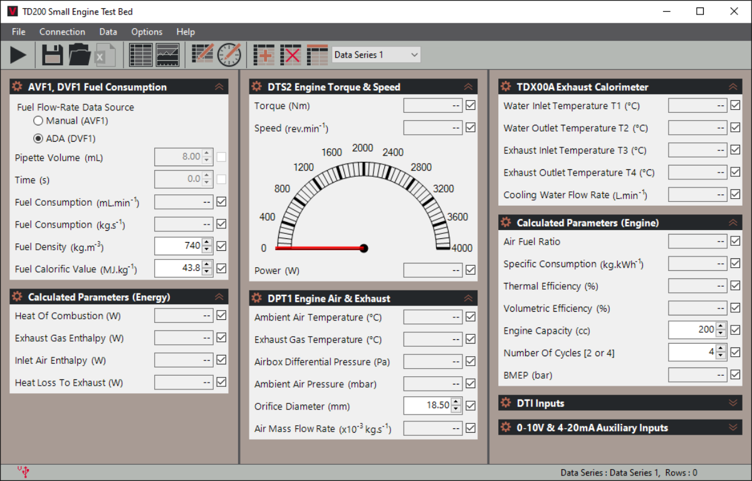Start data acquisition with the play button
This screenshot has height=481, width=752.
tap(19, 55)
